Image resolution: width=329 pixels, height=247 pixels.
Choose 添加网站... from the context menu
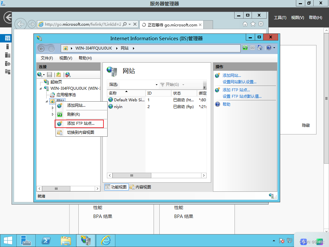[x=81, y=105]
